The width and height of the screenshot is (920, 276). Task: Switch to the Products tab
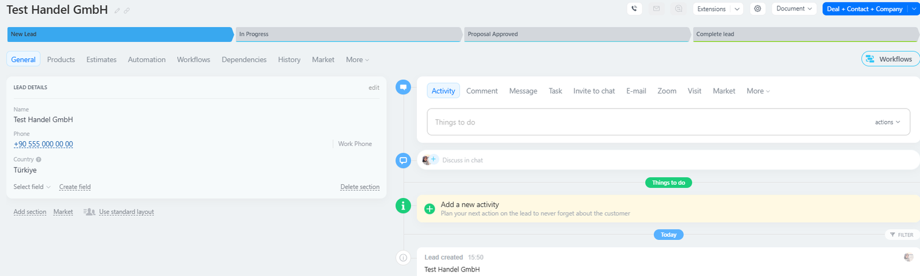point(61,60)
